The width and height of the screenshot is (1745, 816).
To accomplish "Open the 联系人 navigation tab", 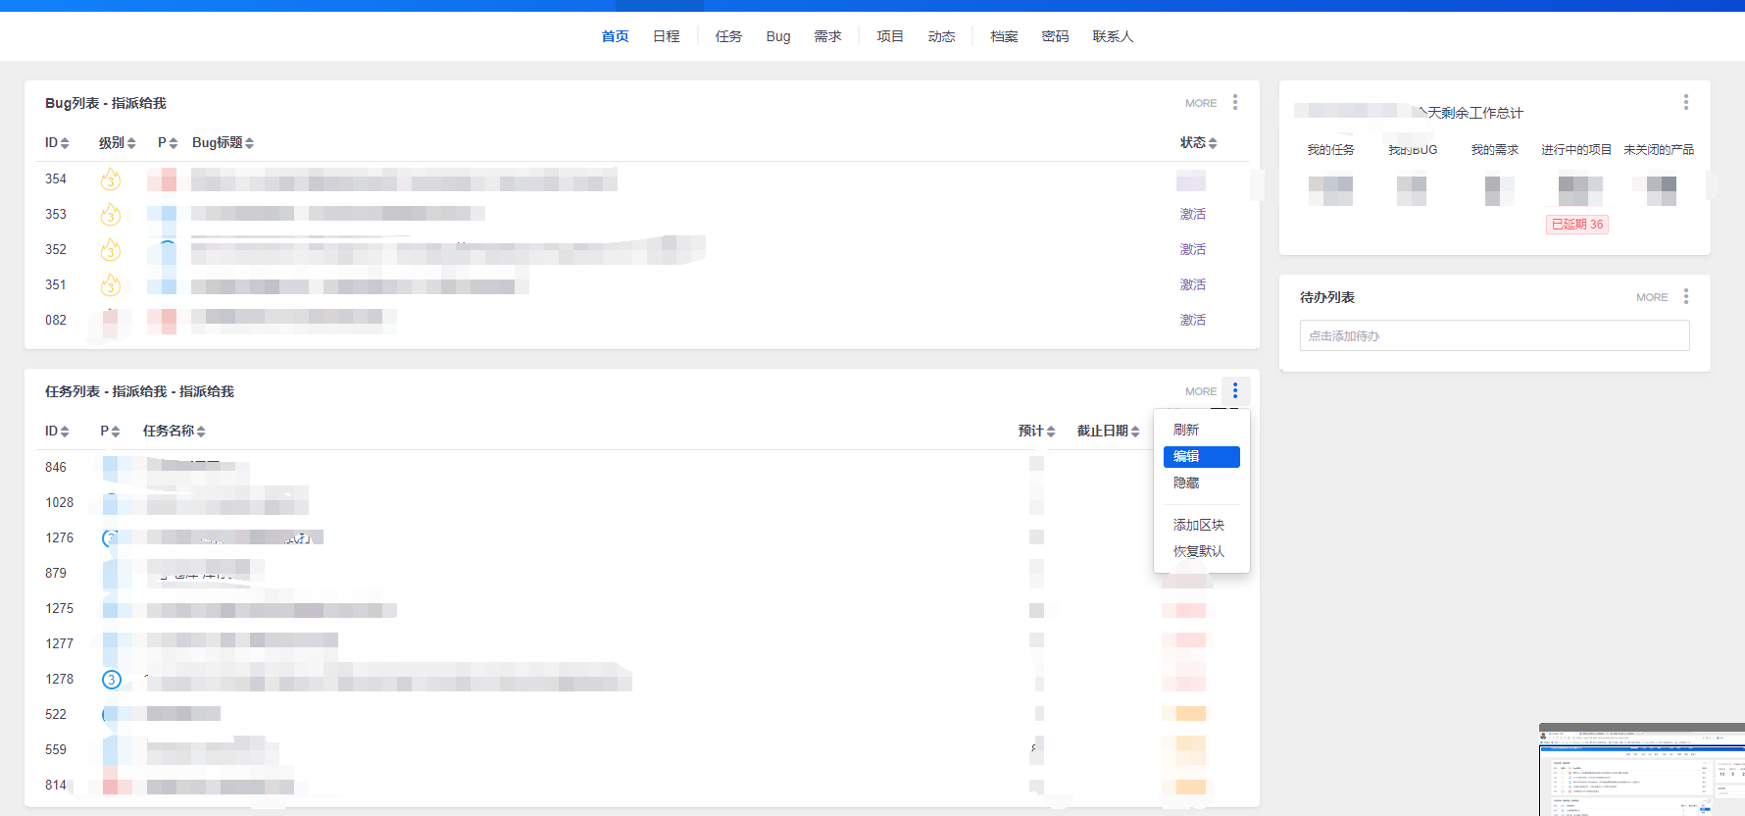I will (1113, 36).
